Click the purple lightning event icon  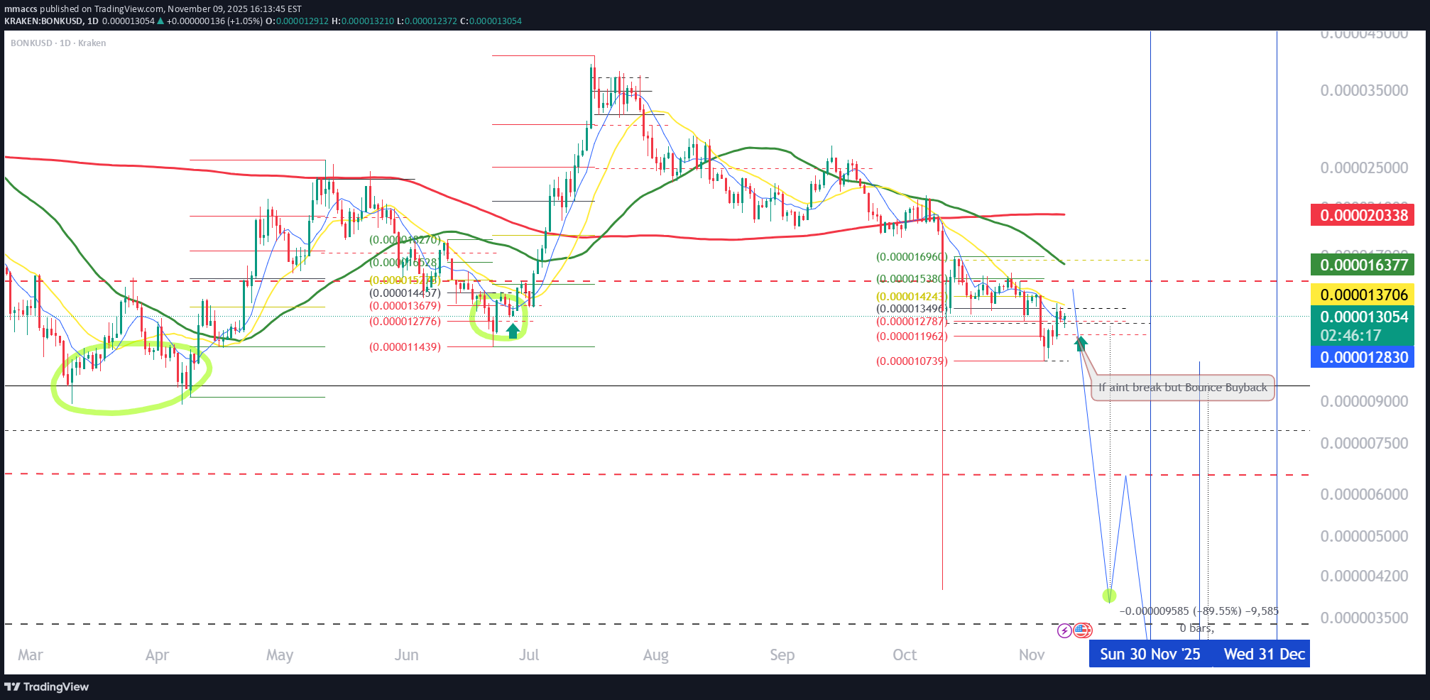1064,630
